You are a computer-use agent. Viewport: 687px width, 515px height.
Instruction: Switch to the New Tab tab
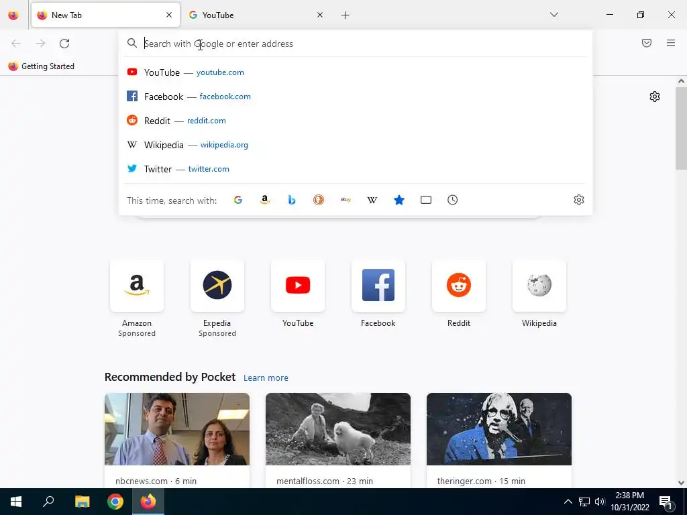(105, 15)
